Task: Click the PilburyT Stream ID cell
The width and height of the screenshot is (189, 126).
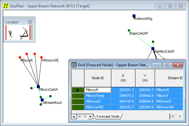Action: click(x=169, y=96)
